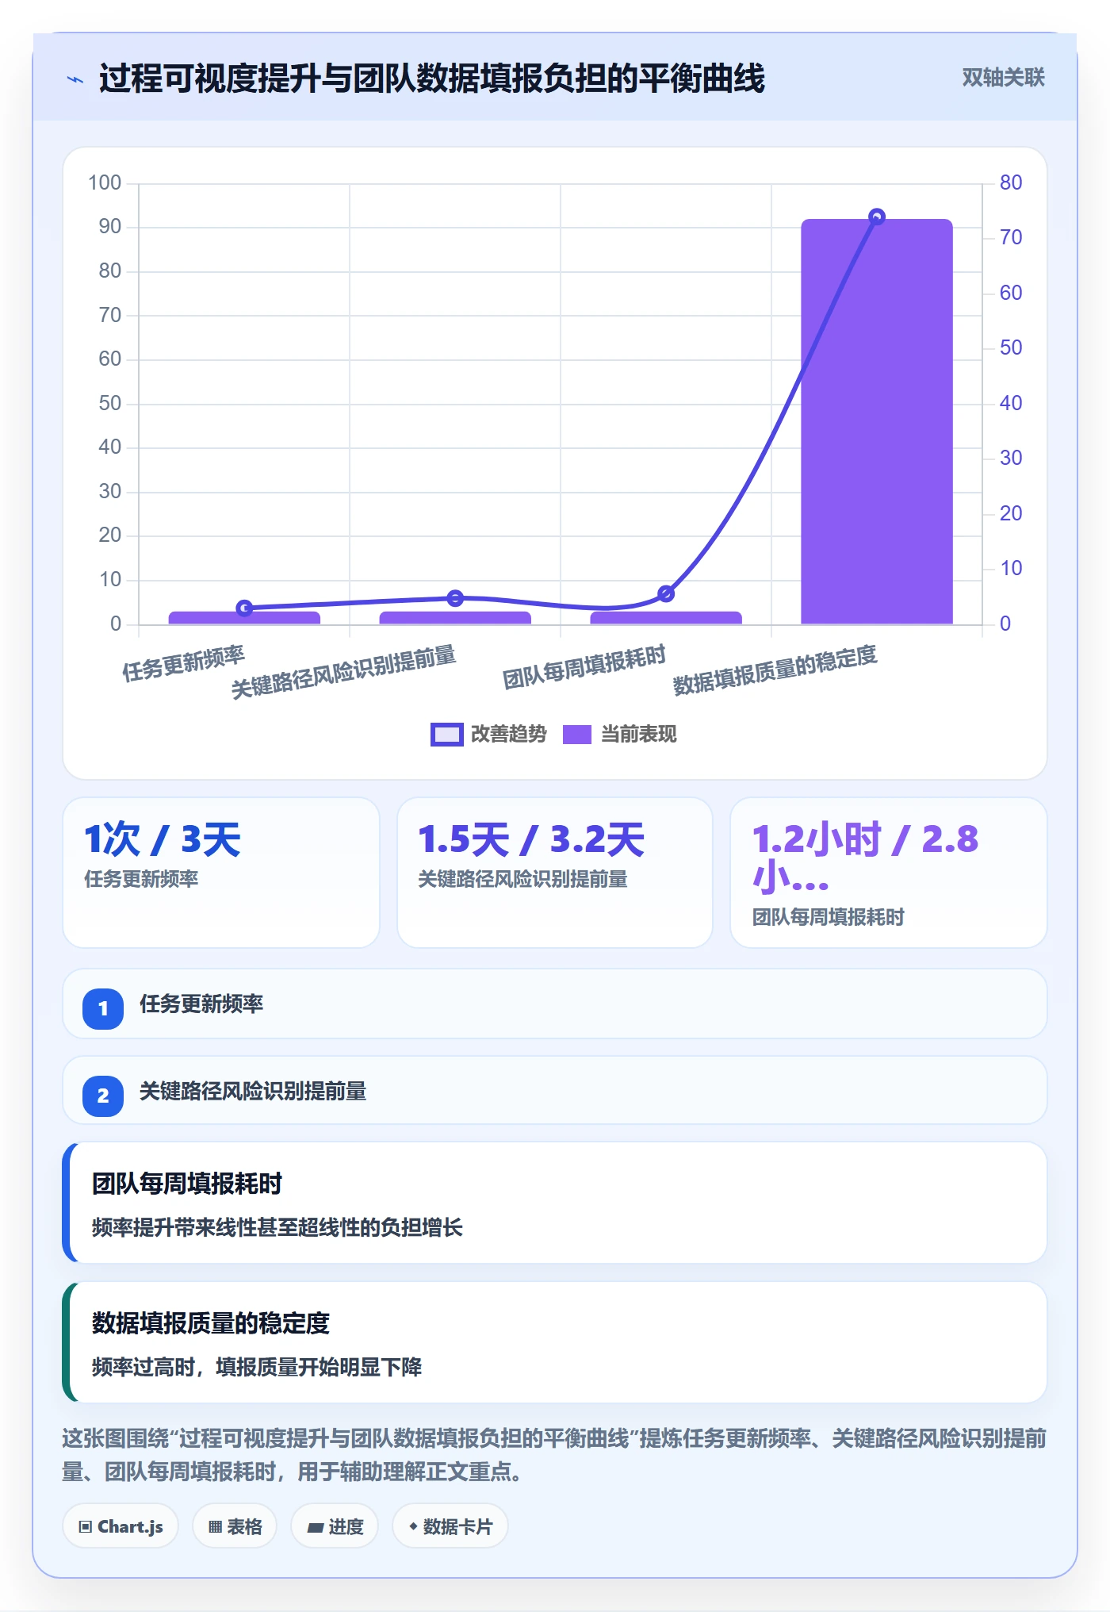The image size is (1110, 1612).
Task: Click the number 1 badge
Action: point(103,1008)
